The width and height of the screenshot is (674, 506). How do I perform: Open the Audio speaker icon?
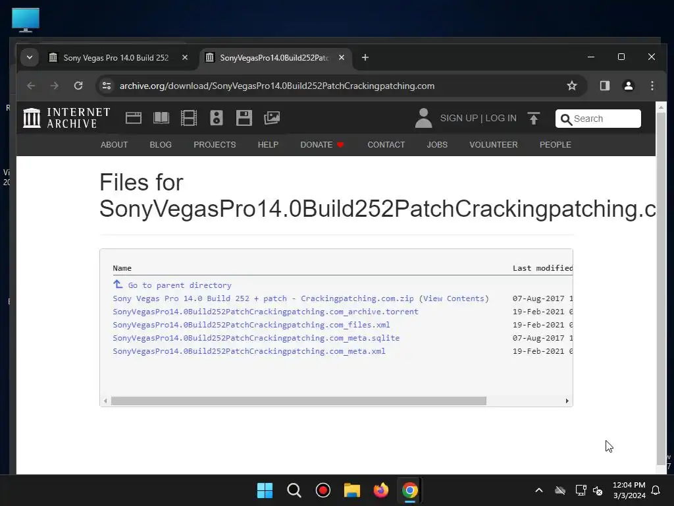[x=216, y=118]
